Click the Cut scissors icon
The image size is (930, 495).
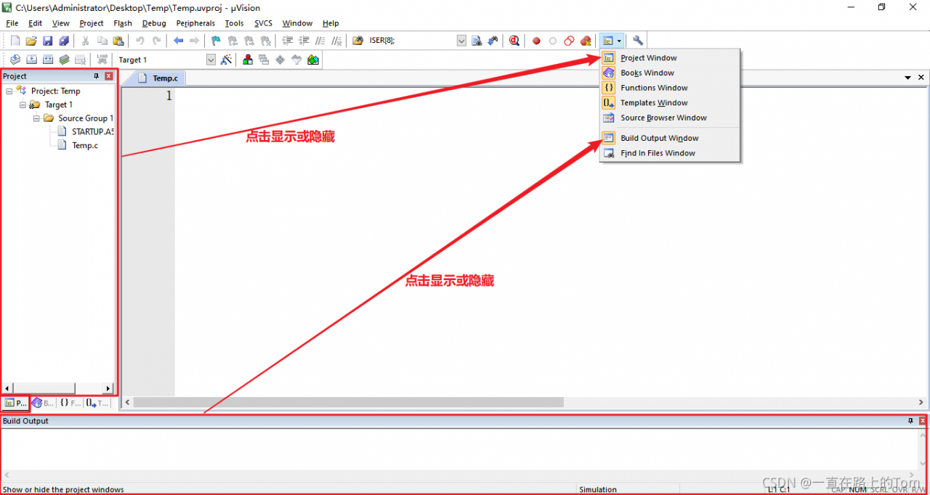(x=86, y=41)
